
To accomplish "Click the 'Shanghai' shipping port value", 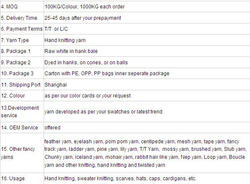I will (x=55, y=85).
